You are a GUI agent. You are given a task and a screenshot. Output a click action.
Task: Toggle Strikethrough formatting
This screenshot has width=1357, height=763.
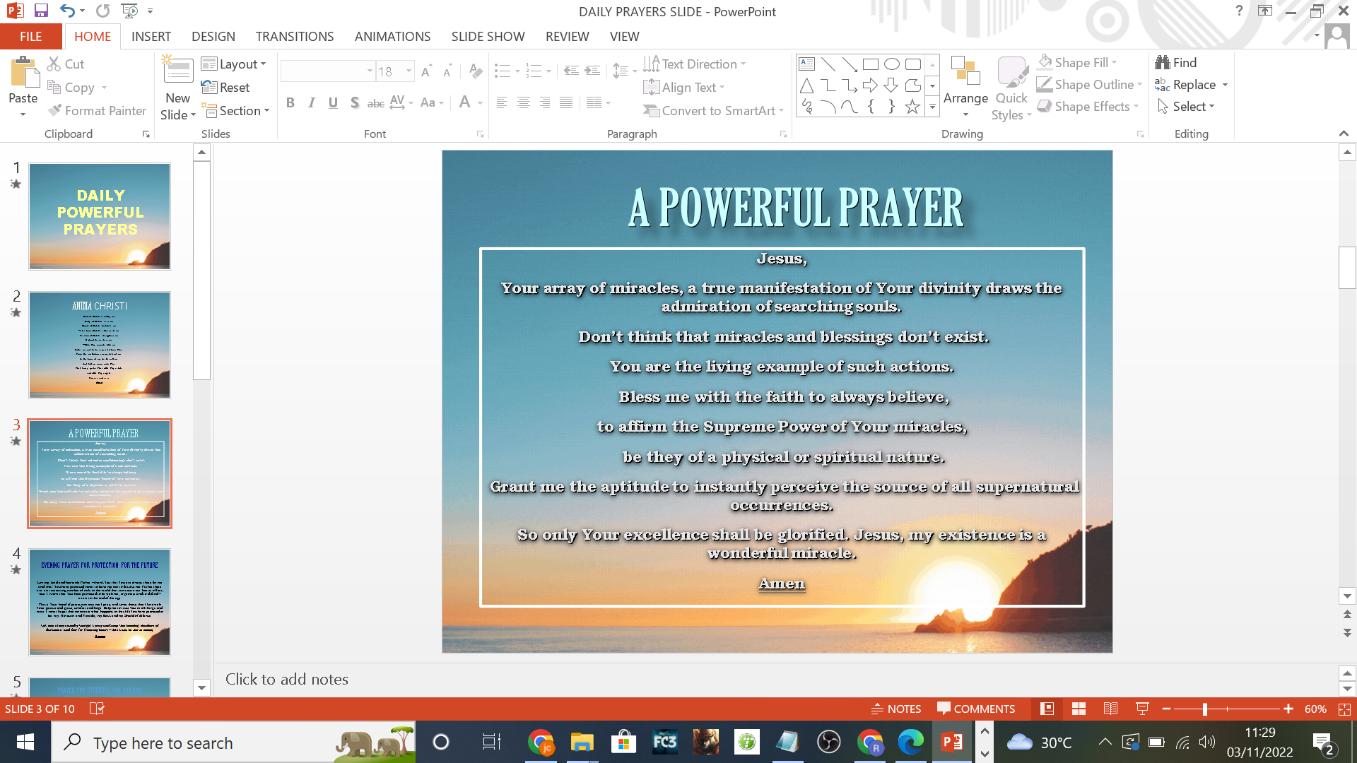[375, 103]
